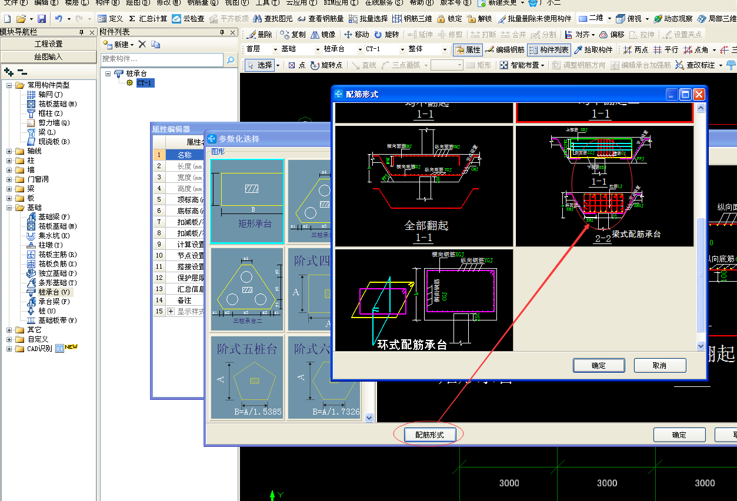737x501 pixels.
Task: Start 云检查 cloud check
Action: tap(188, 19)
